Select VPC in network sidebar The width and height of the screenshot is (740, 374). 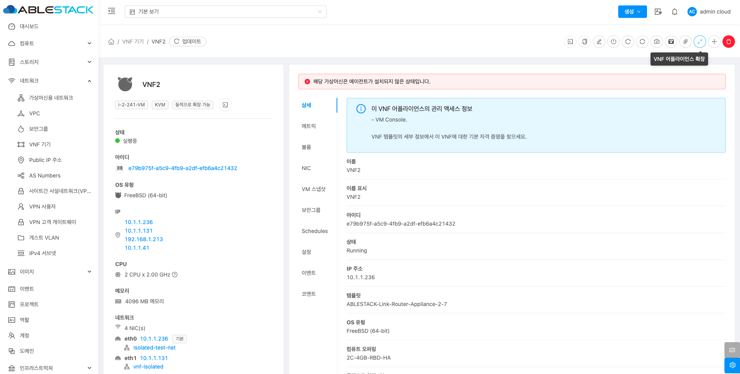click(35, 113)
